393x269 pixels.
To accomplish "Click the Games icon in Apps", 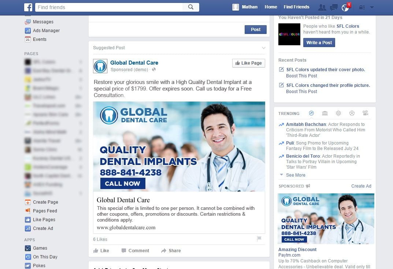I will [27, 248].
